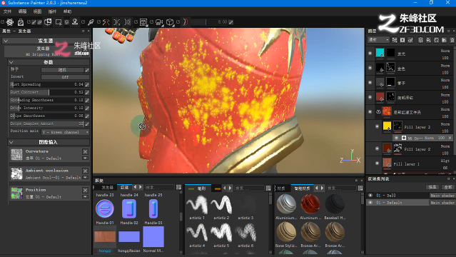Image resolution: width=456 pixels, height=257 pixels.
Task: Remove the Curvature image input
Action: (85, 151)
